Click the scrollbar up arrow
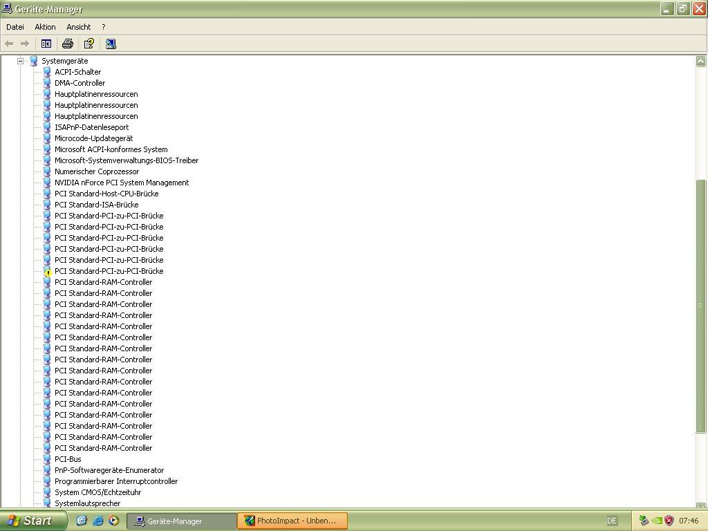The width and height of the screenshot is (708, 531). click(x=701, y=62)
